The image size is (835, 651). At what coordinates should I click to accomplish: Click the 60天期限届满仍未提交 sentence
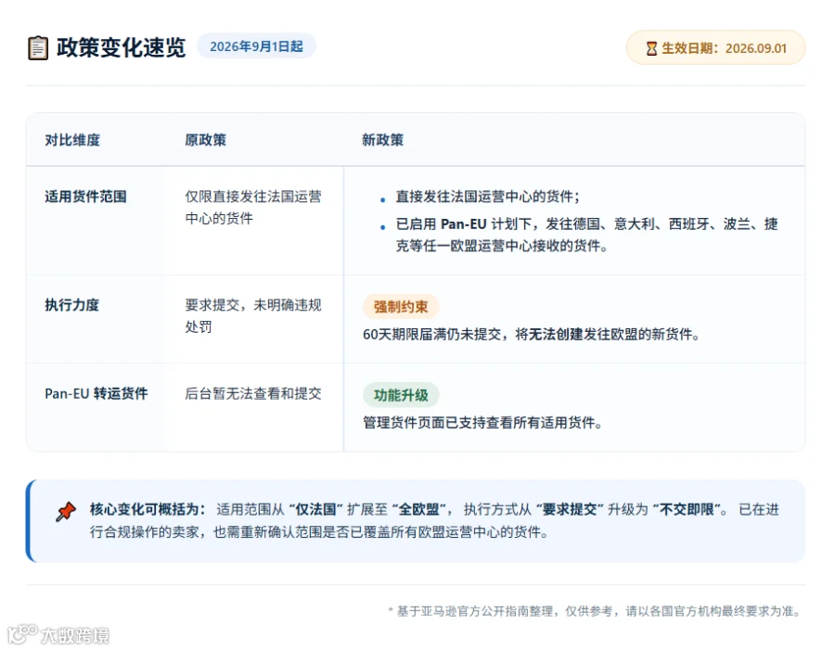point(531,334)
